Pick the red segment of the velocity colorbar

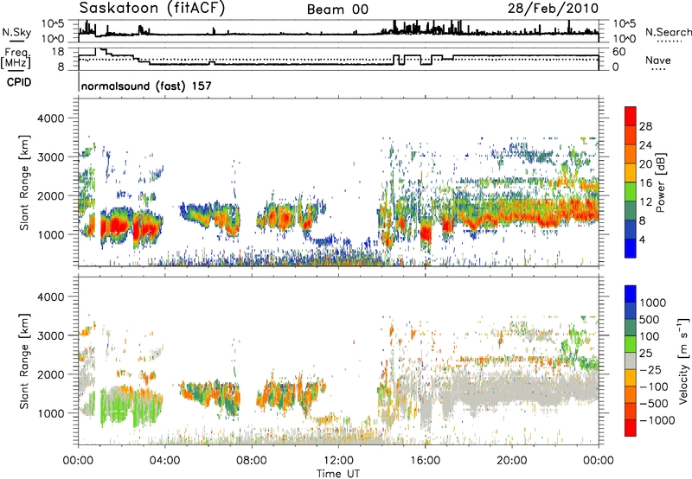click(x=631, y=428)
